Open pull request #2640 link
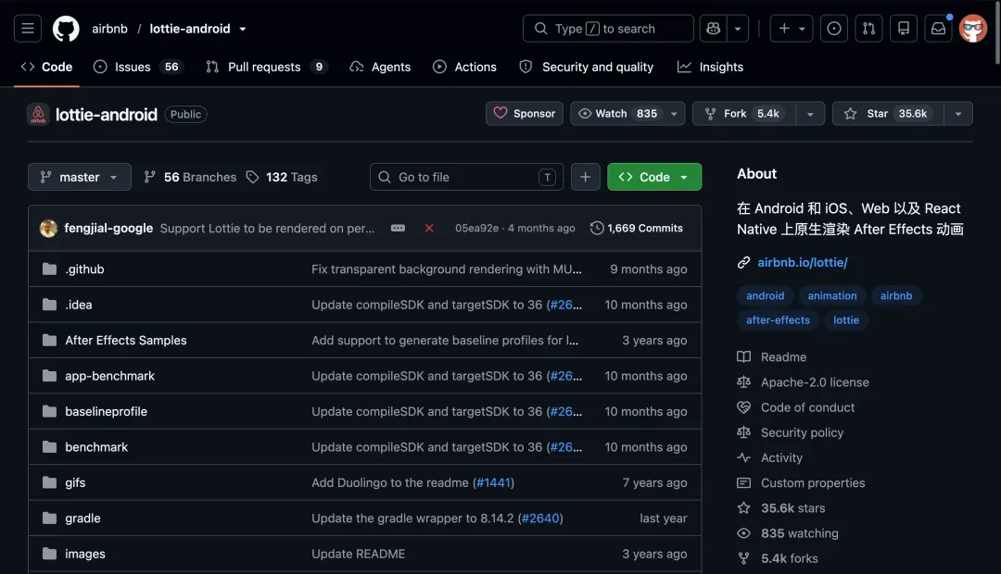The image size is (1001, 574). coord(540,518)
